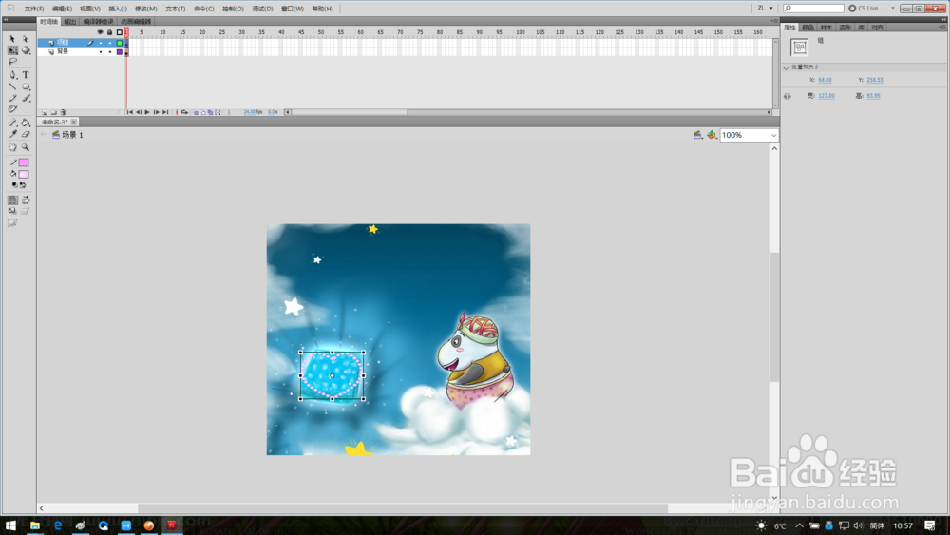The height and width of the screenshot is (535, 950).
Task: Click the height value 93.95
Action: tap(873, 96)
